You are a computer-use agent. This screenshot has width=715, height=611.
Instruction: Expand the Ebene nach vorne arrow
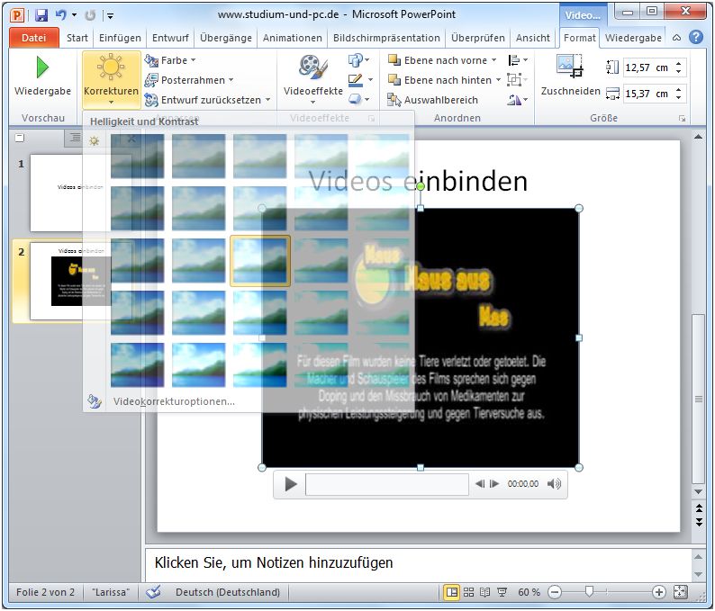[493, 60]
